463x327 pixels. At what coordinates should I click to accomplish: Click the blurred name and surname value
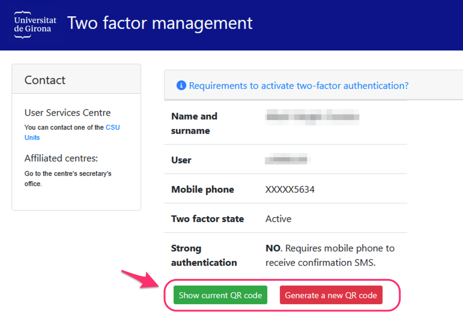(x=312, y=117)
